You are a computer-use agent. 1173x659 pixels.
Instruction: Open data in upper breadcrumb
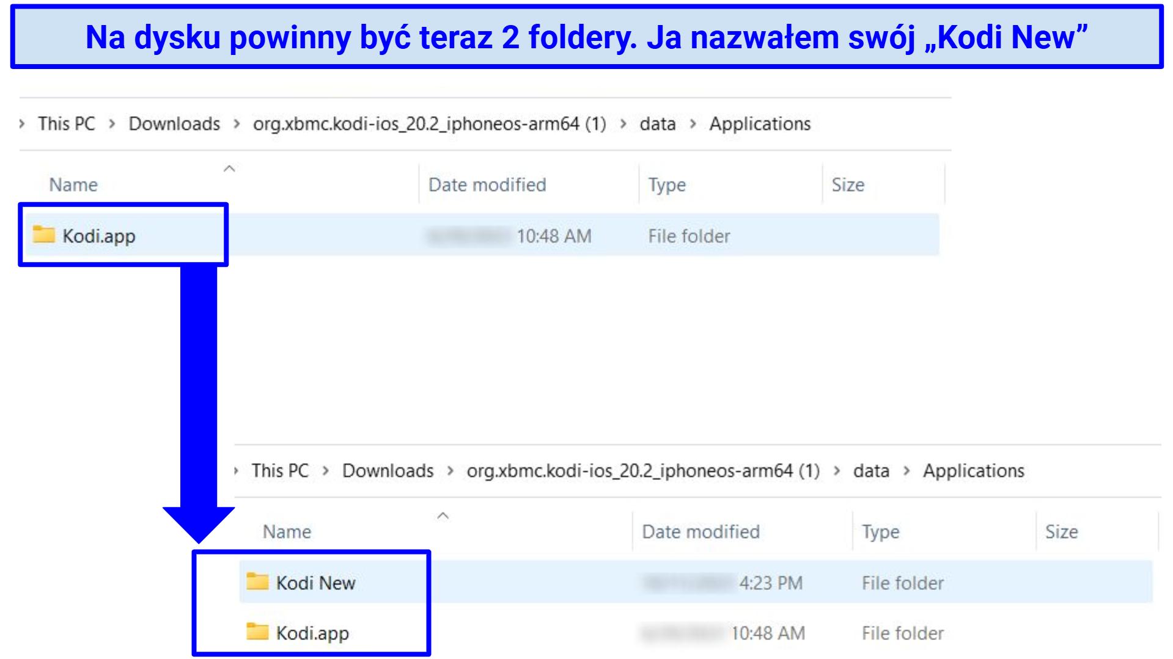pos(658,124)
